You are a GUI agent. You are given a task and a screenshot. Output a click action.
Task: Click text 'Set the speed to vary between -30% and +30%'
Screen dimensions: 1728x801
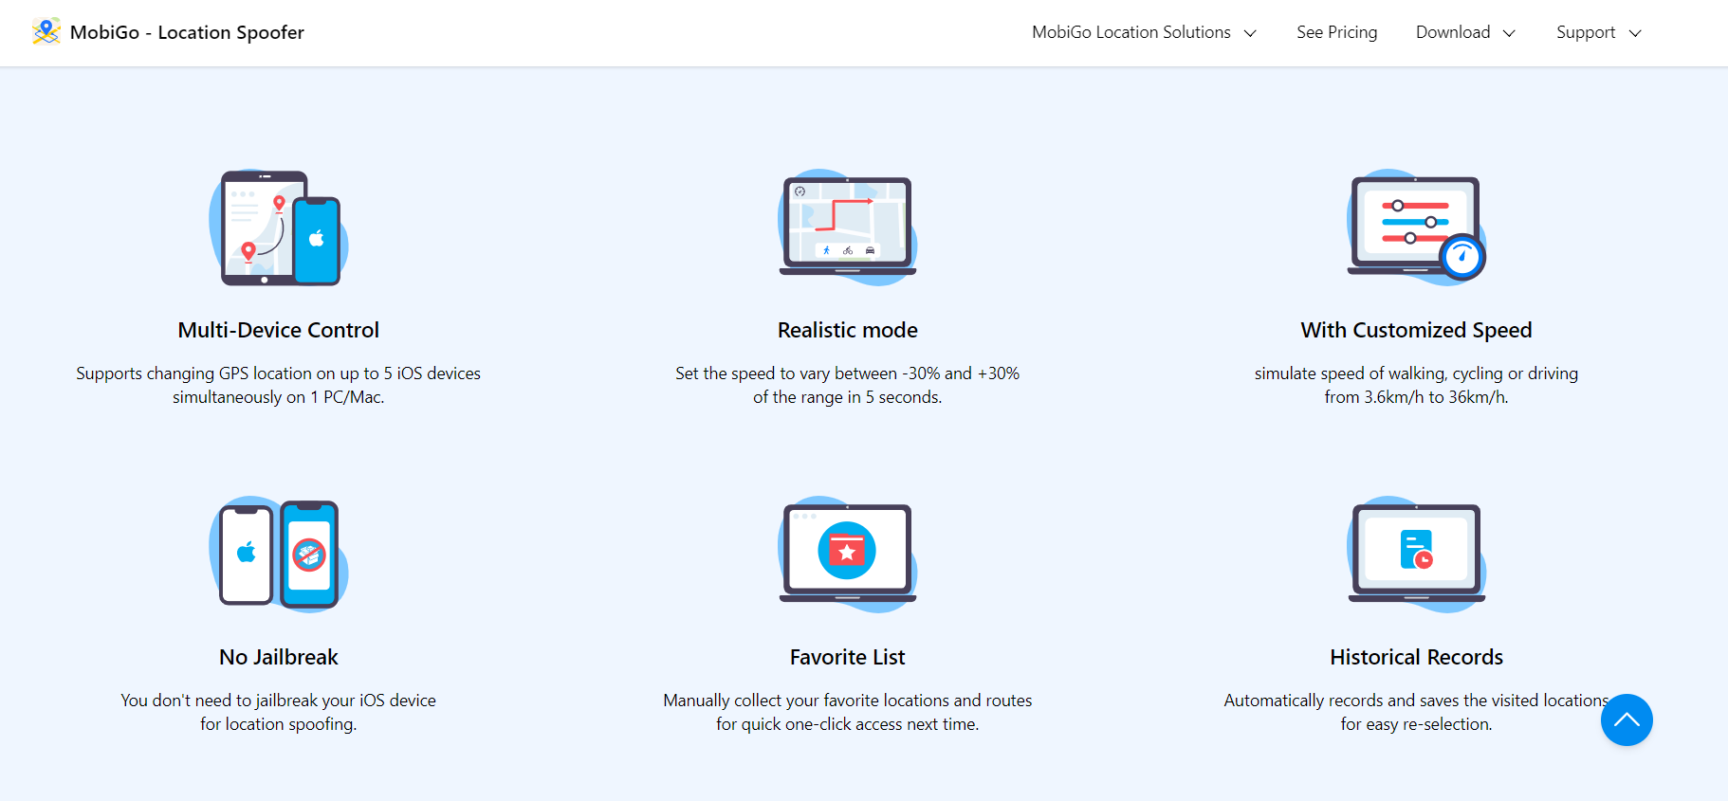pos(848,373)
